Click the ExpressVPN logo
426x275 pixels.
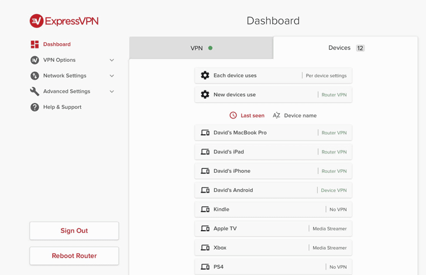click(x=64, y=21)
